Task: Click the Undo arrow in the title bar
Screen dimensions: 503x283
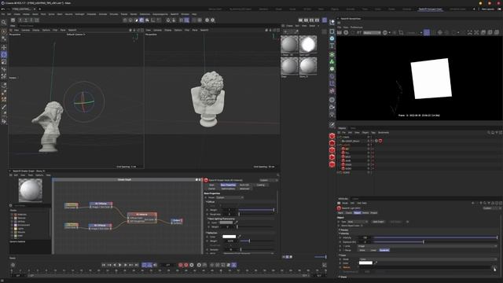Action: (3, 9)
